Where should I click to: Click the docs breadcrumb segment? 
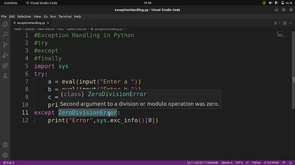[x=60, y=29]
